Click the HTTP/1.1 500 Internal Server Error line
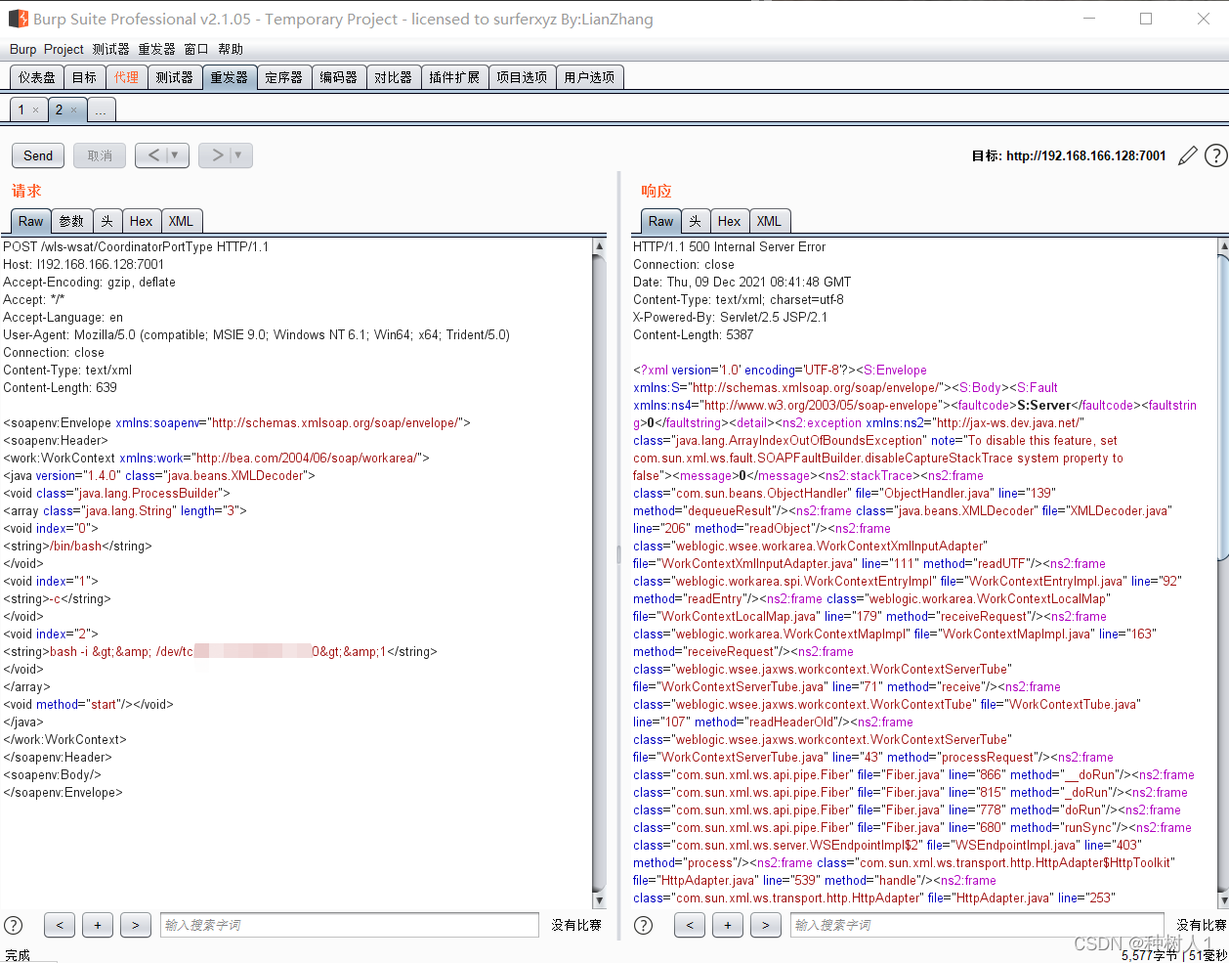Screen dimensions: 1229x963 click(729, 246)
